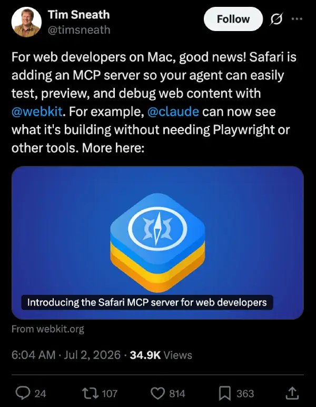Open the Safari MCP server link card

(x=157, y=243)
